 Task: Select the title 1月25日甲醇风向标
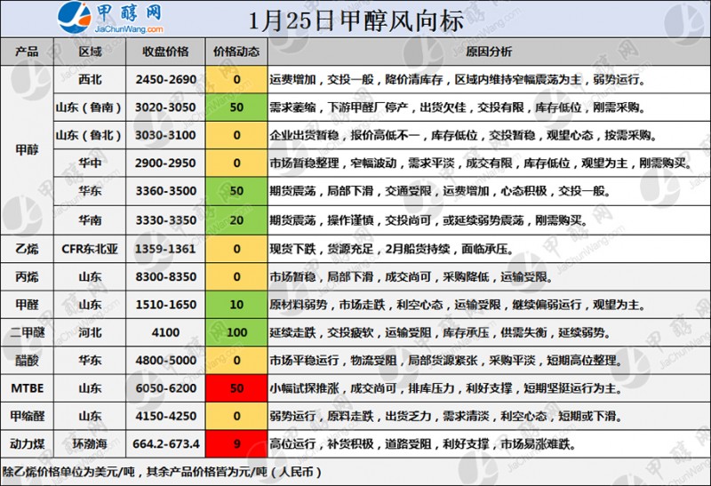(355, 20)
